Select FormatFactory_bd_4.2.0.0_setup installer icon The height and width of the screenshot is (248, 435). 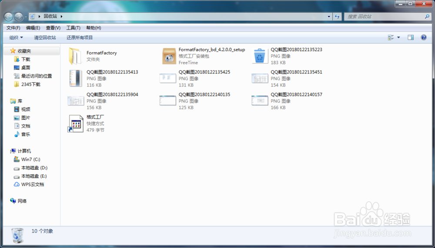(169, 56)
